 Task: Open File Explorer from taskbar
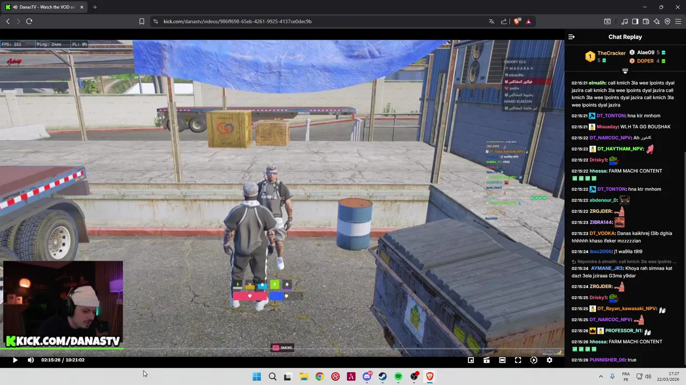tap(303, 376)
